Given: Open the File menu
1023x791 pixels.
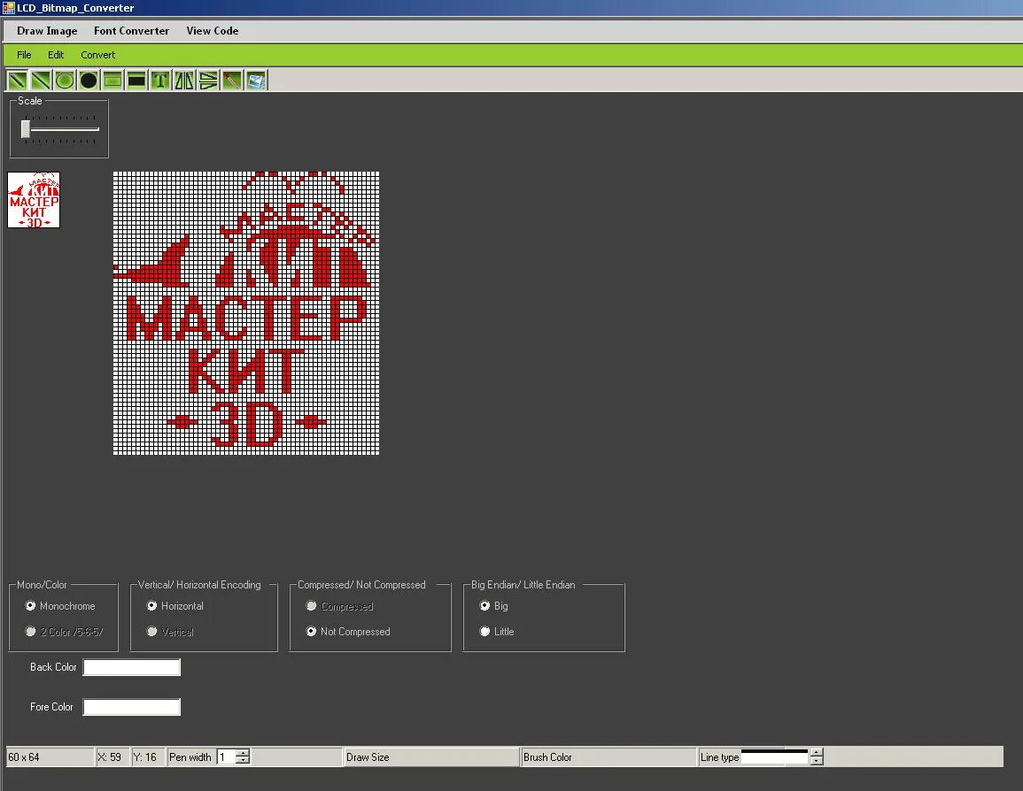Looking at the screenshot, I should pyautogui.click(x=24, y=55).
